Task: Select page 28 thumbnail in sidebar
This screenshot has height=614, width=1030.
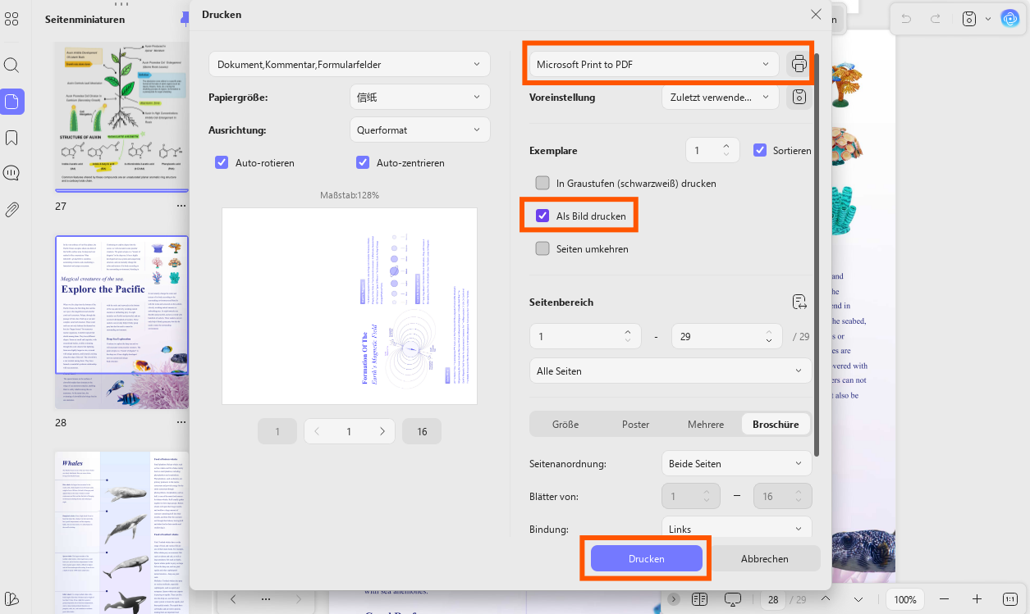Action: click(x=121, y=322)
